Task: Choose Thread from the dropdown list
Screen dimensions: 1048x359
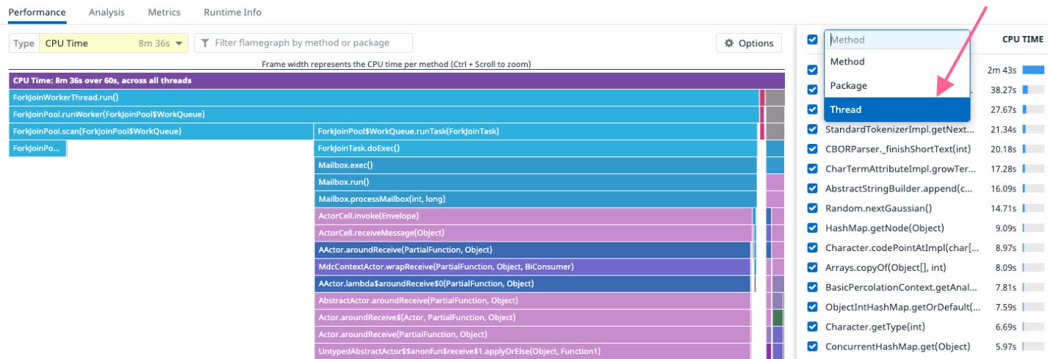Action: (x=897, y=109)
